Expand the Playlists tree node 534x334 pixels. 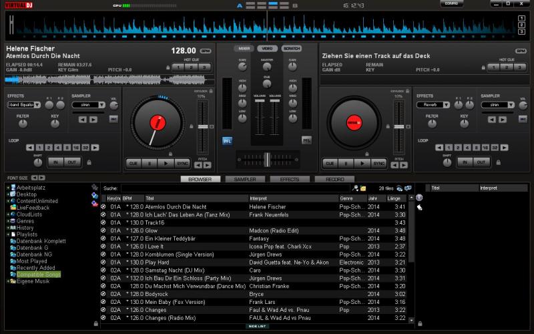8,234
